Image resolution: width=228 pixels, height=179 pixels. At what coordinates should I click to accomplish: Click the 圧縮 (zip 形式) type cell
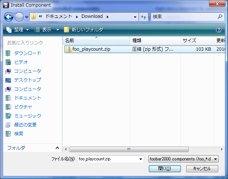152,49
